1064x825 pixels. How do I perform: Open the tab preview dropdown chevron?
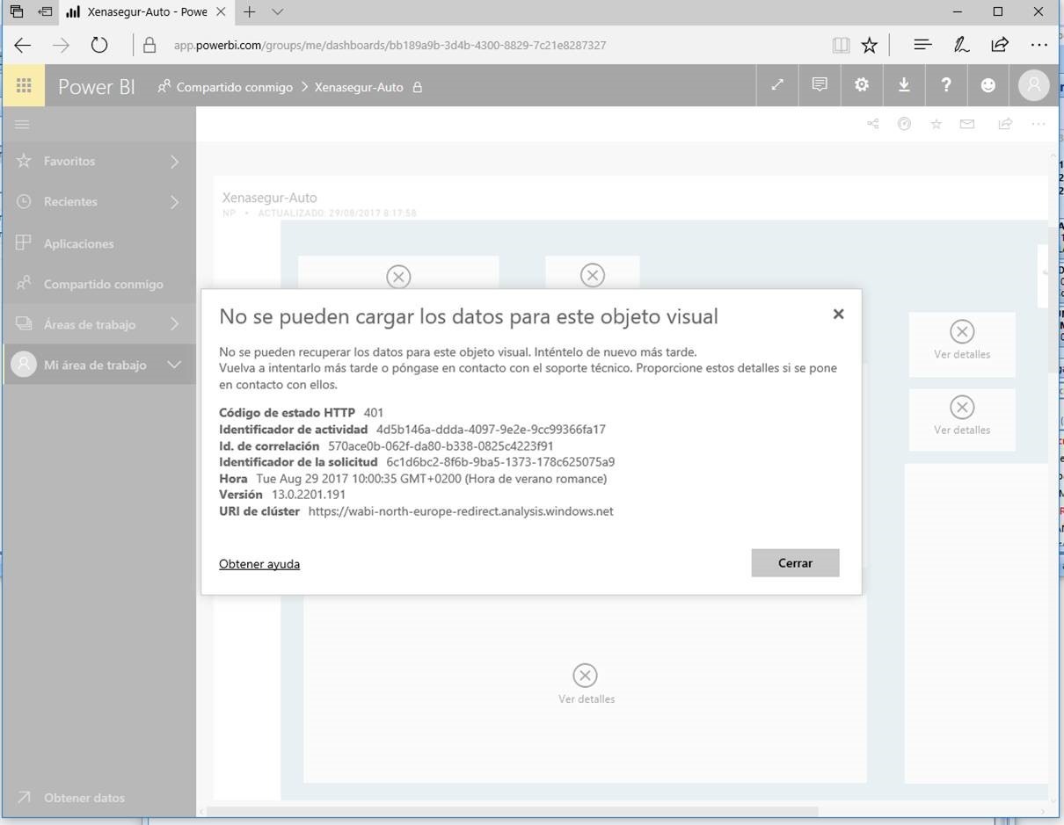click(278, 12)
